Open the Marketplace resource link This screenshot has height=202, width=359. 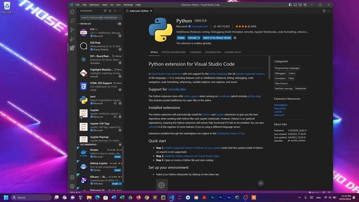[280, 105]
